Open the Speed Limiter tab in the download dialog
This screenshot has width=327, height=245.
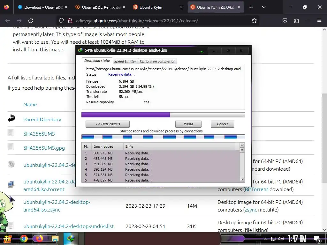point(125,61)
